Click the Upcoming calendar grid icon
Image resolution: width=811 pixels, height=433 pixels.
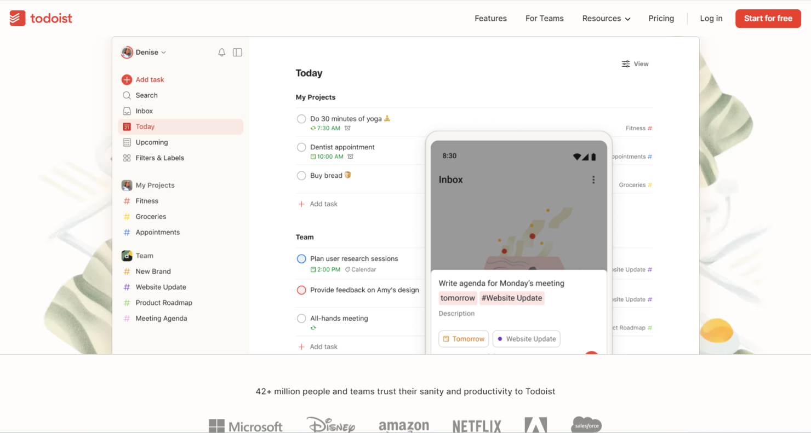[x=127, y=142]
